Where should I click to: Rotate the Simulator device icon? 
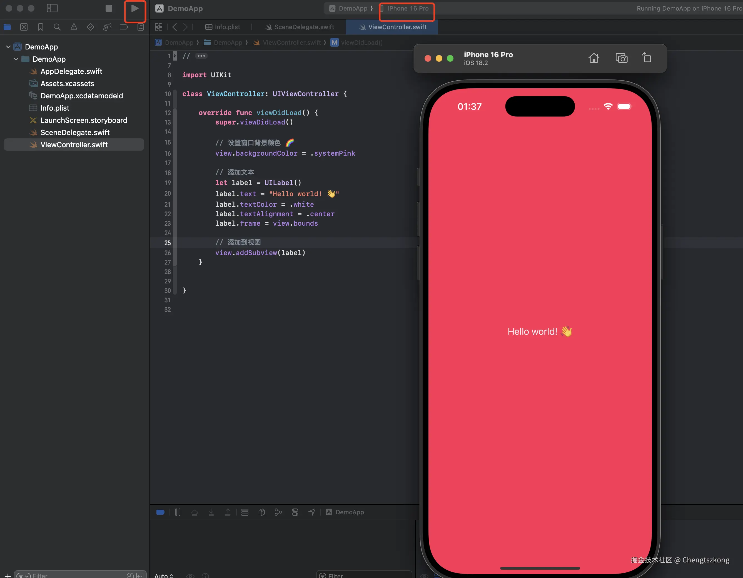646,58
